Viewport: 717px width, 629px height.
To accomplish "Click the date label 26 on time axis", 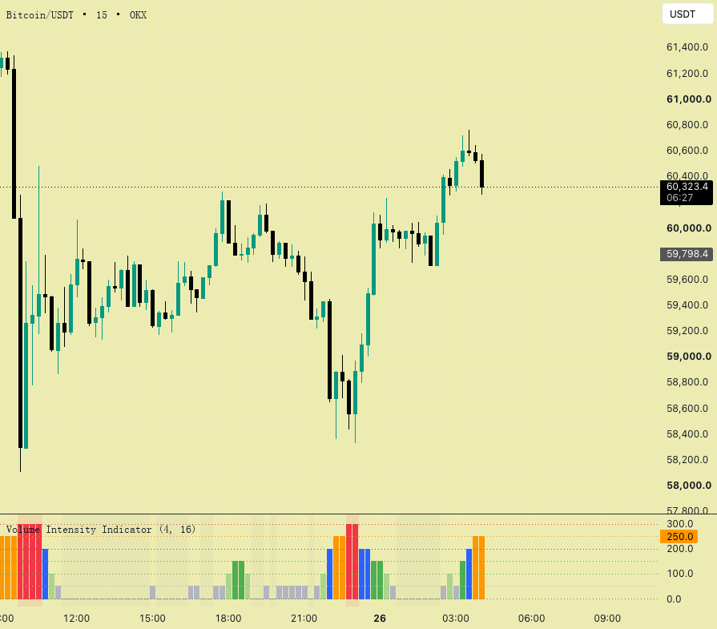I will (x=380, y=619).
